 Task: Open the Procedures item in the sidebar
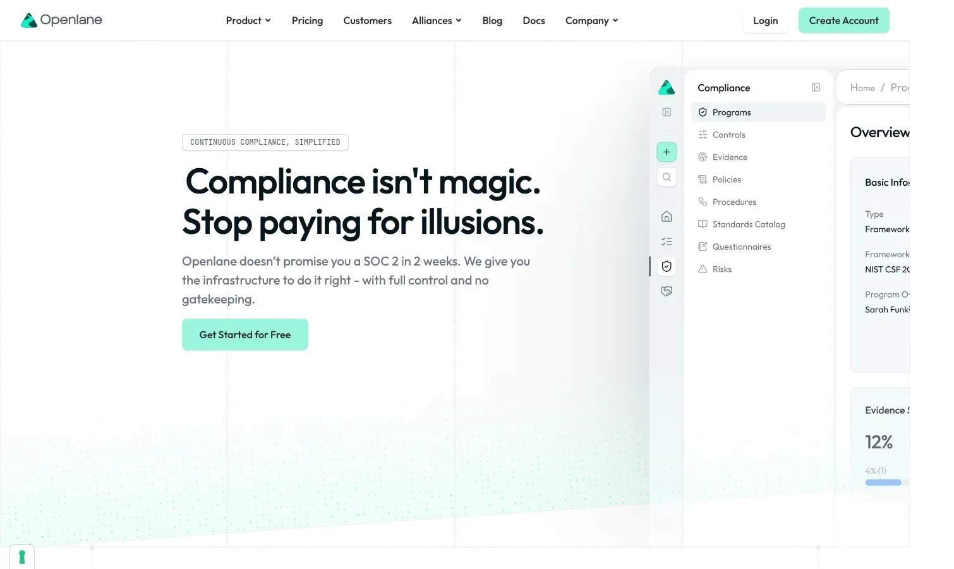point(758,202)
